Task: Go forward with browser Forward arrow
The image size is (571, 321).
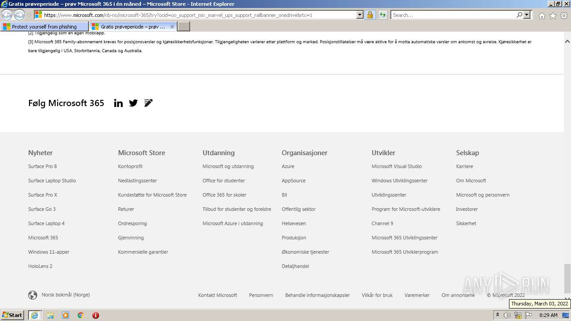Action: click(19, 15)
